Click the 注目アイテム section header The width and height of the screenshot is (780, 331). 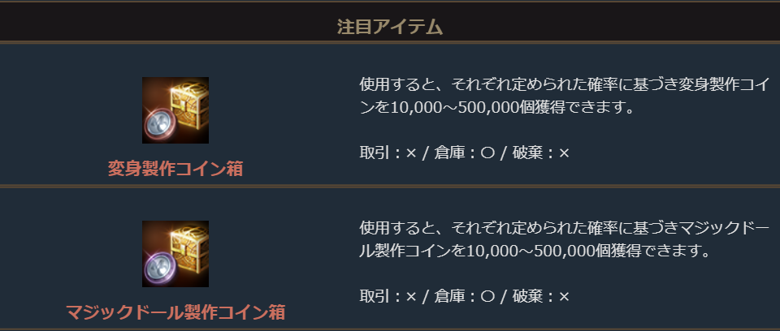pyautogui.click(x=390, y=27)
